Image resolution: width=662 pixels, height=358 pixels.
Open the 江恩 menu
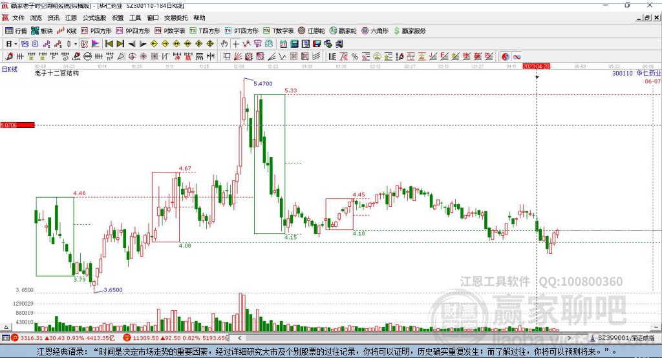coord(71,17)
